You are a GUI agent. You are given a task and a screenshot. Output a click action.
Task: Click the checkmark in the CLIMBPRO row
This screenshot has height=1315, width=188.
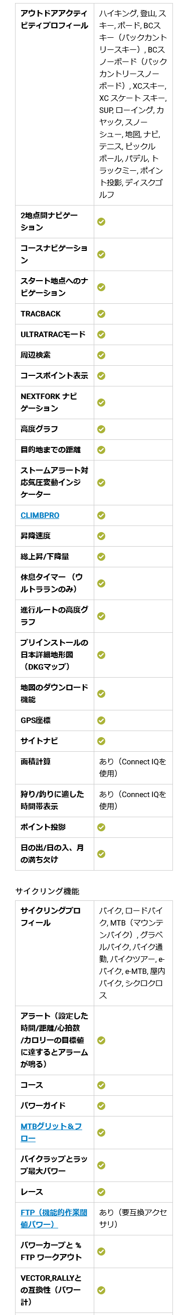pyautogui.click(x=101, y=515)
